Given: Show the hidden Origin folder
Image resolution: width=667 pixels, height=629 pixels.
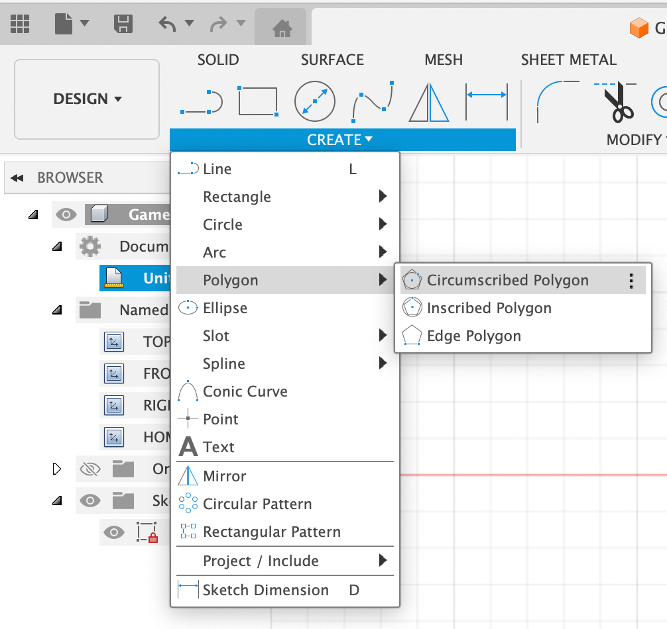Looking at the screenshot, I should [x=90, y=469].
